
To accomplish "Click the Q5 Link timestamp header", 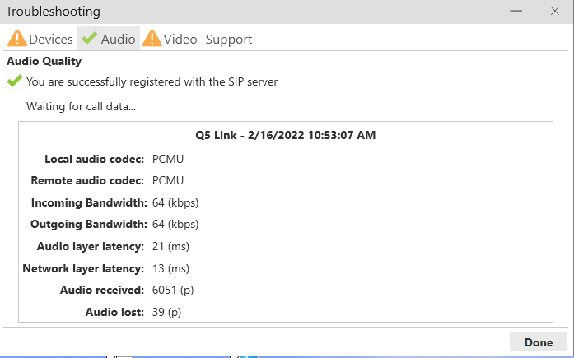I will pos(285,135).
